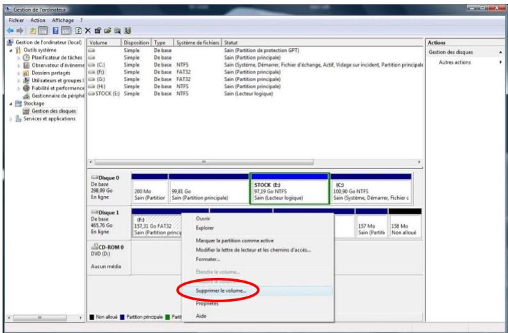Expand Fiabilité et performance node
The width and height of the screenshot is (508, 333).
click(x=19, y=88)
